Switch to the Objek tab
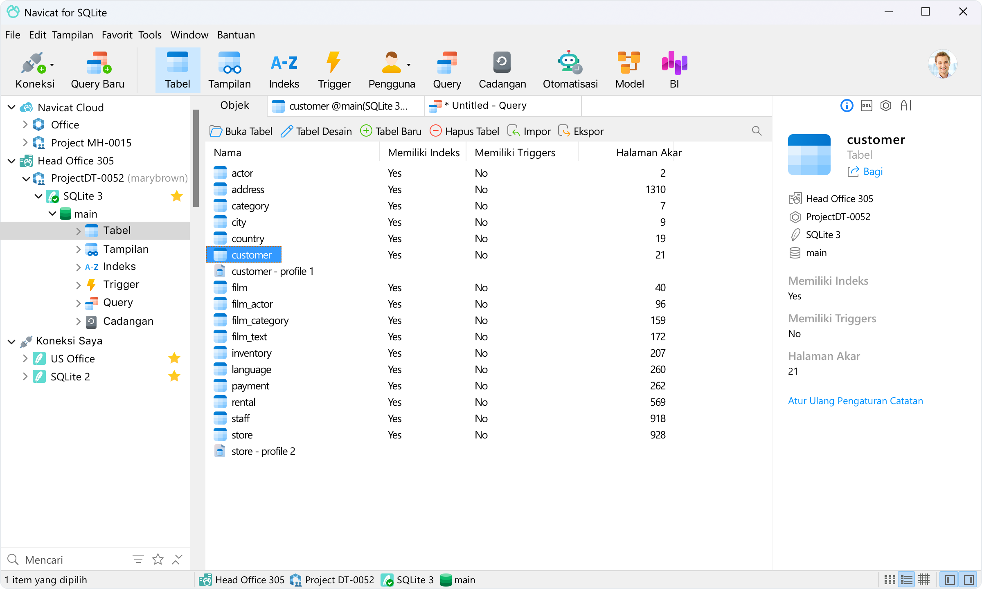This screenshot has width=982, height=589. 234,106
